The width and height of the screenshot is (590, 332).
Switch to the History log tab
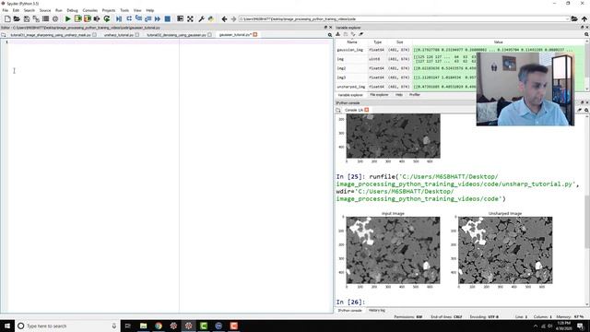[377, 311]
